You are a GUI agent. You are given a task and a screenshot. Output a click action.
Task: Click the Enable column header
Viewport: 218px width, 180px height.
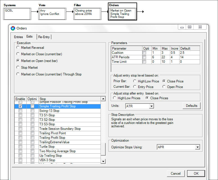tap(20, 99)
